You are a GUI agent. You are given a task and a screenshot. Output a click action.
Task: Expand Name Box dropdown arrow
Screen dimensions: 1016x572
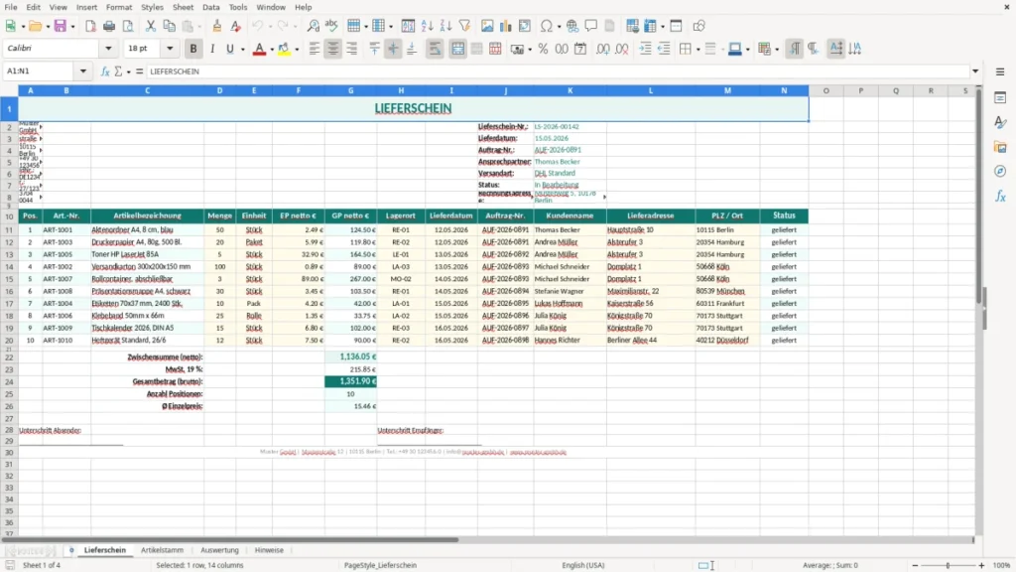[83, 71]
